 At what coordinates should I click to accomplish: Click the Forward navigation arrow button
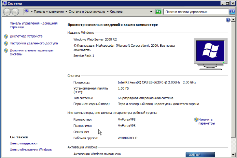[15, 12]
